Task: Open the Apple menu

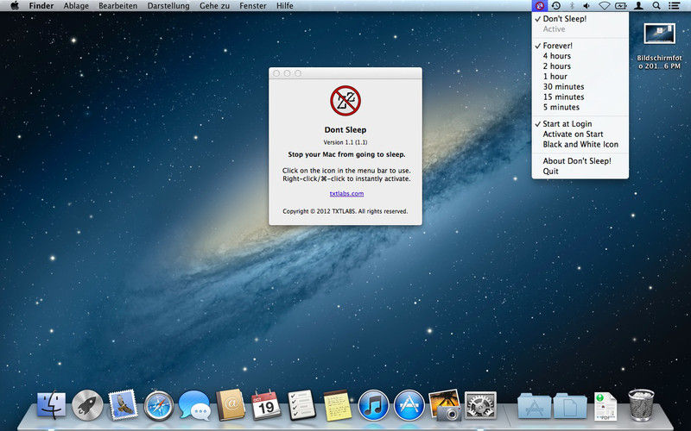Action: pyautogui.click(x=15, y=6)
